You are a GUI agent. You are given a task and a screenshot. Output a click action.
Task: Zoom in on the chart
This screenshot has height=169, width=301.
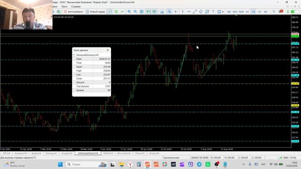point(129,12)
